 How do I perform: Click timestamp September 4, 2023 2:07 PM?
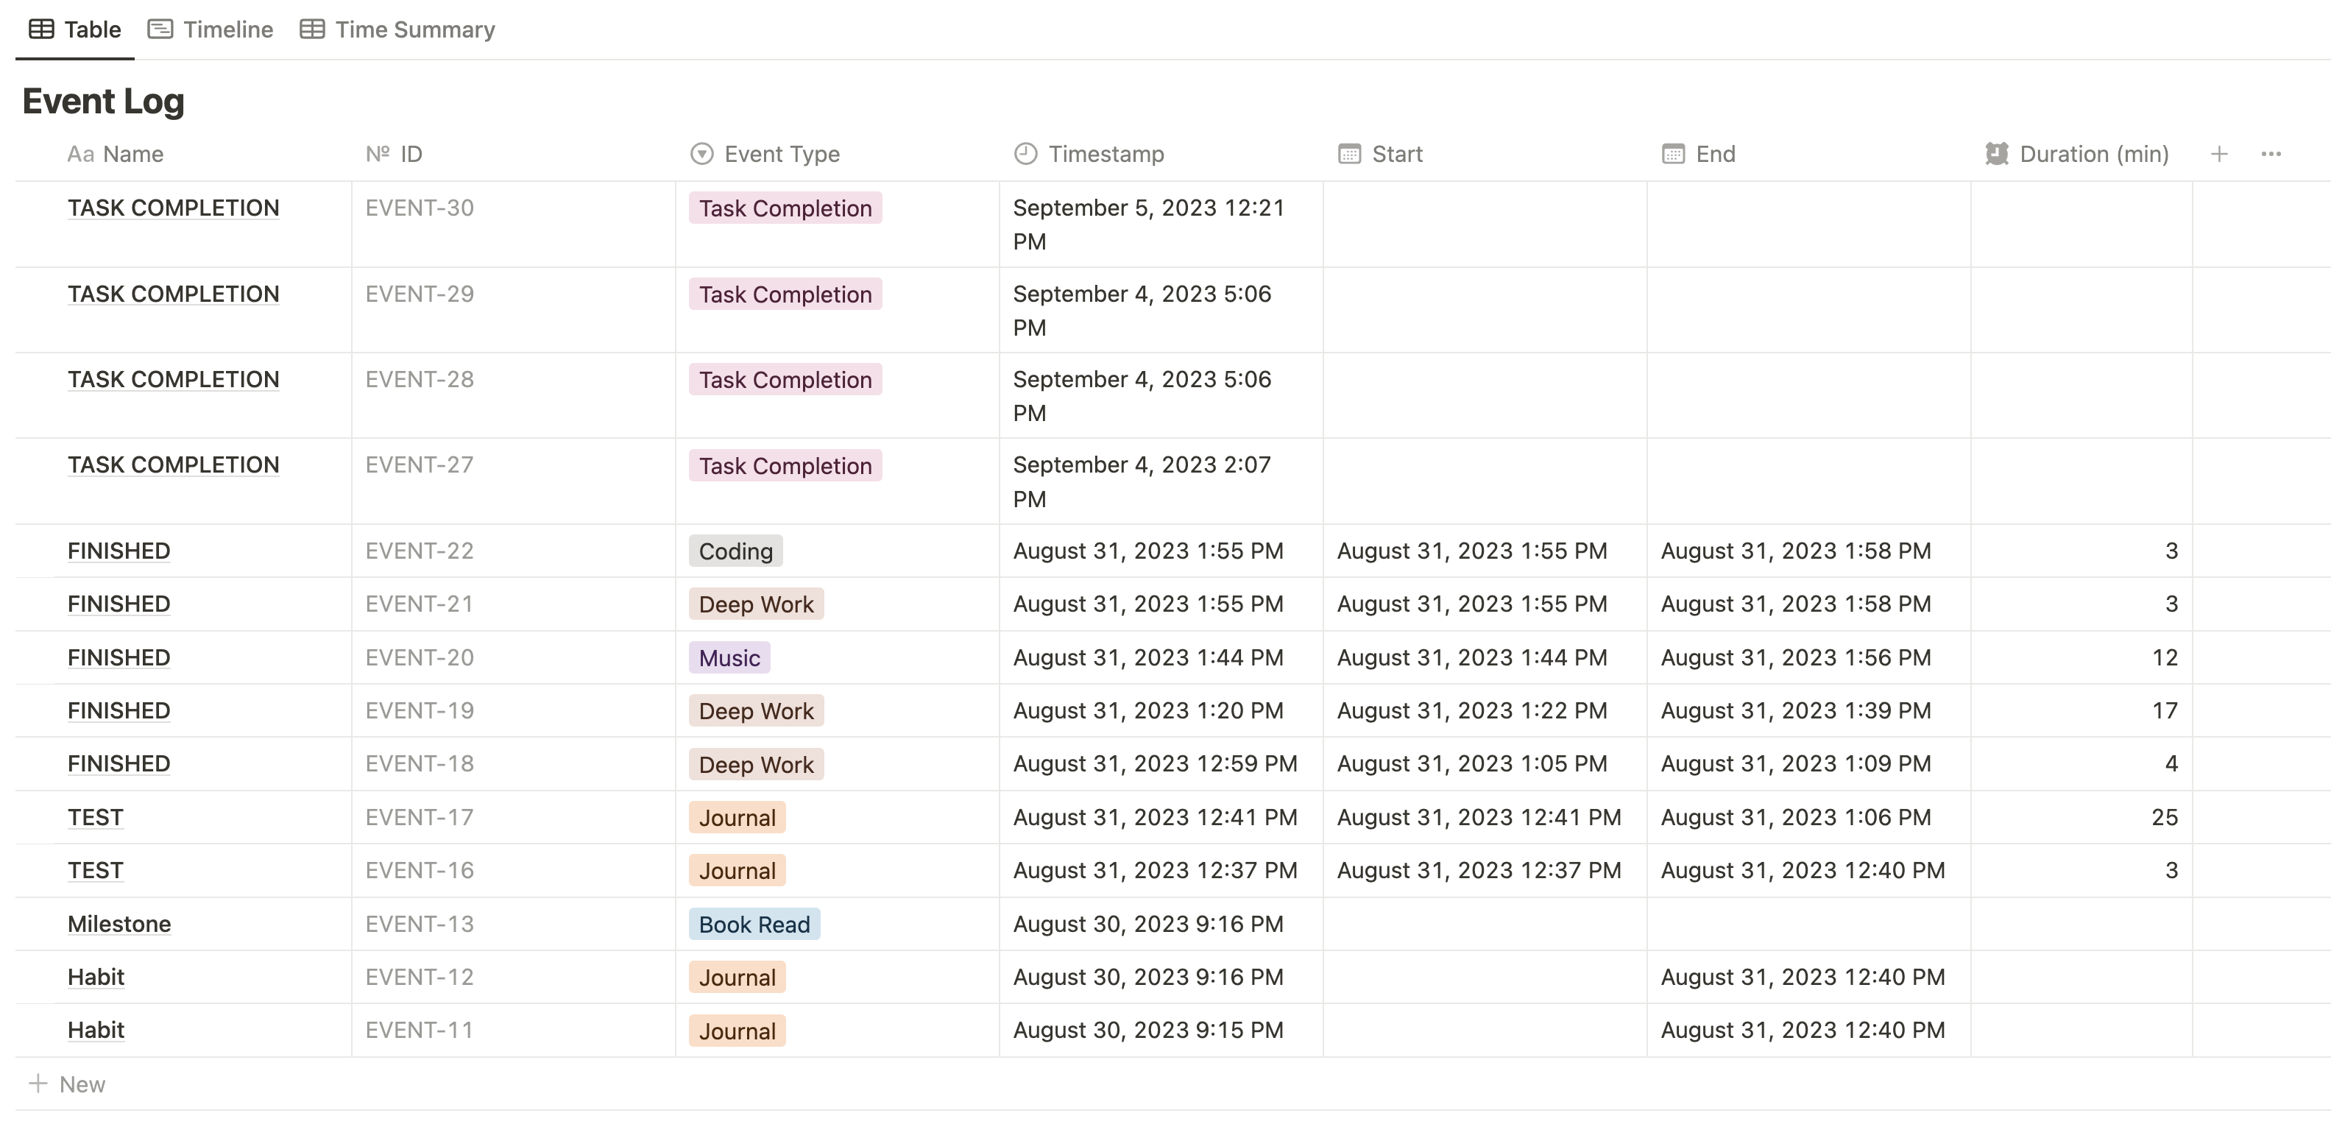(1142, 481)
